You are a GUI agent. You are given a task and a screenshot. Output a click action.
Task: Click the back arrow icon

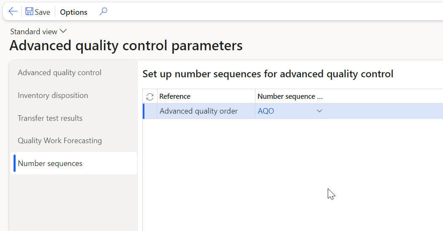tap(13, 12)
